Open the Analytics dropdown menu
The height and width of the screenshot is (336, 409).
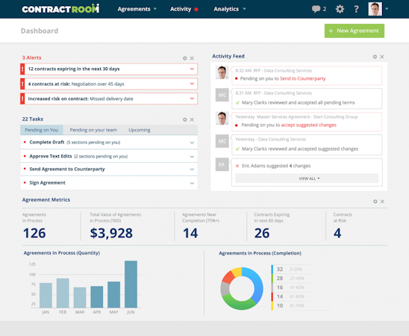click(230, 9)
